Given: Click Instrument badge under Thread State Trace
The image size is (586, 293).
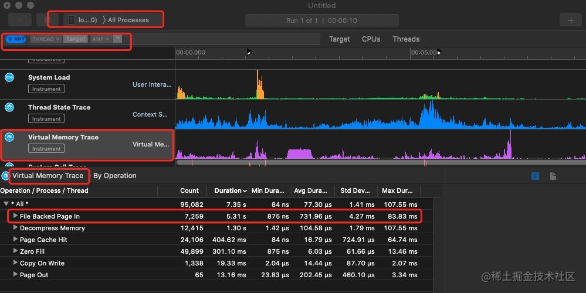Looking at the screenshot, I should (46, 119).
